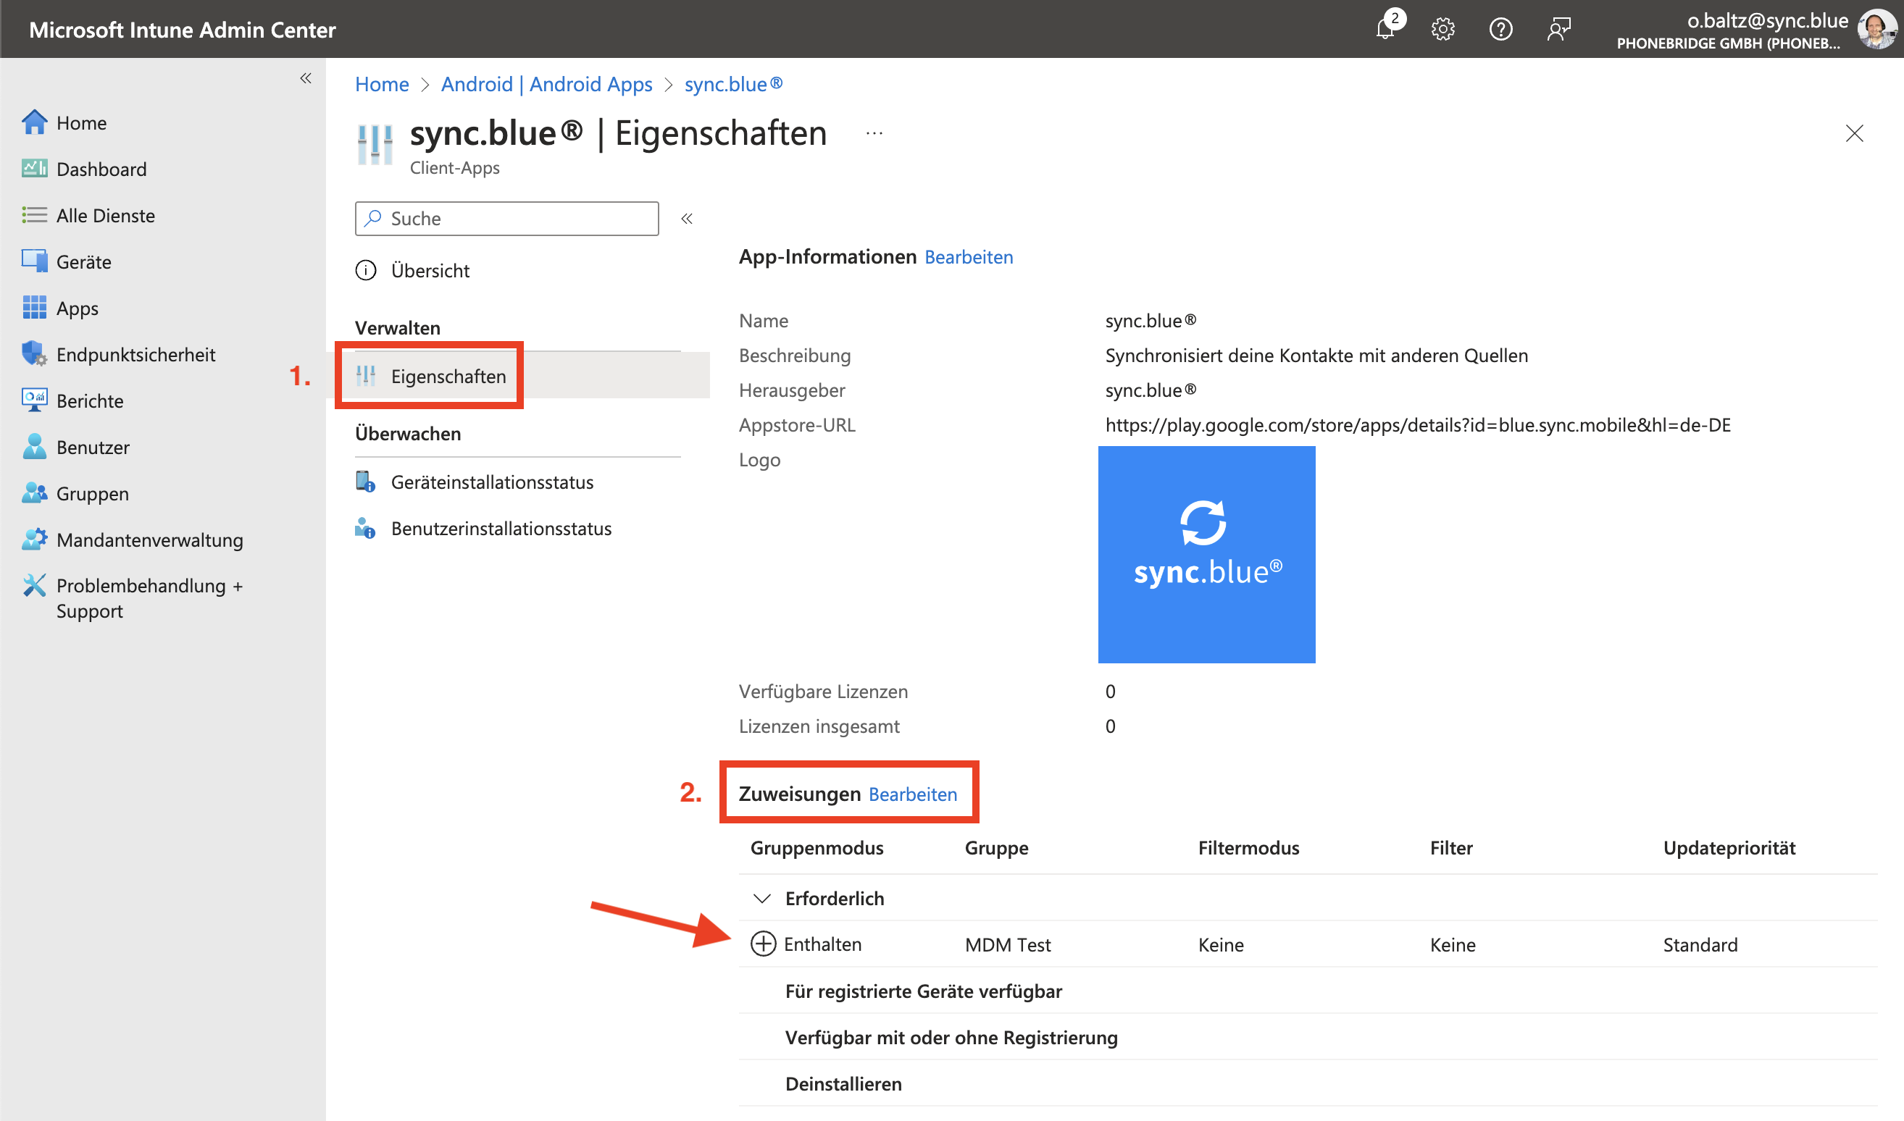Go to Apps in the sidebar
This screenshot has height=1121, width=1904.
click(x=77, y=308)
